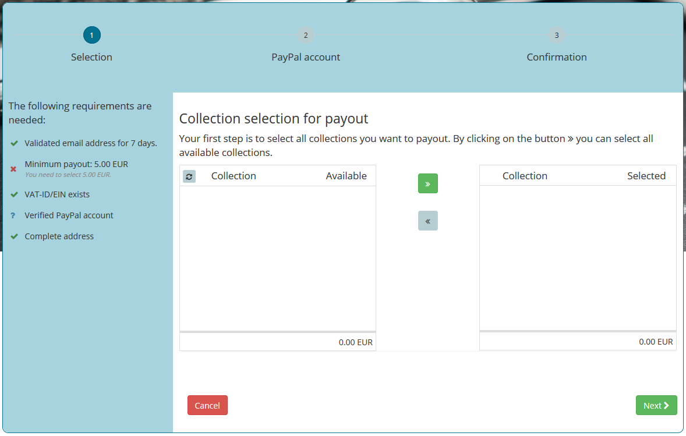Viewport: 686px width, 436px height.
Task: Click the Selected column header
Action: coord(646,175)
